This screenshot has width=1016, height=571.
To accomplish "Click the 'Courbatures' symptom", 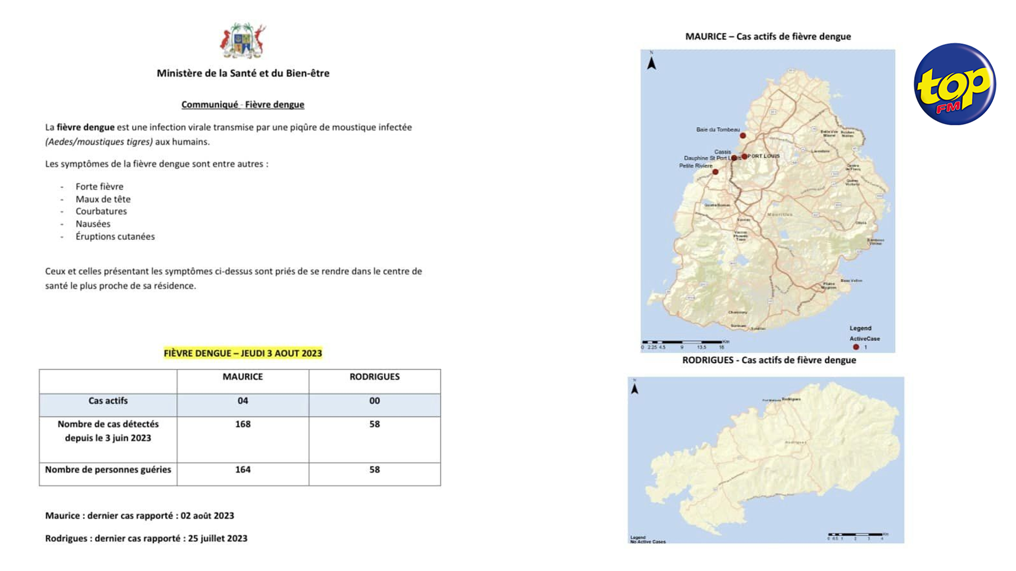I will [101, 211].
